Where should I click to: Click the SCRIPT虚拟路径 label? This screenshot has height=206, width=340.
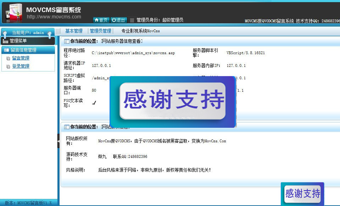[x=74, y=78]
